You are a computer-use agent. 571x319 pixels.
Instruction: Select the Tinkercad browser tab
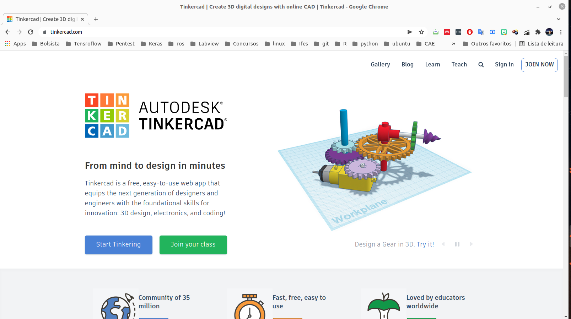click(x=45, y=19)
